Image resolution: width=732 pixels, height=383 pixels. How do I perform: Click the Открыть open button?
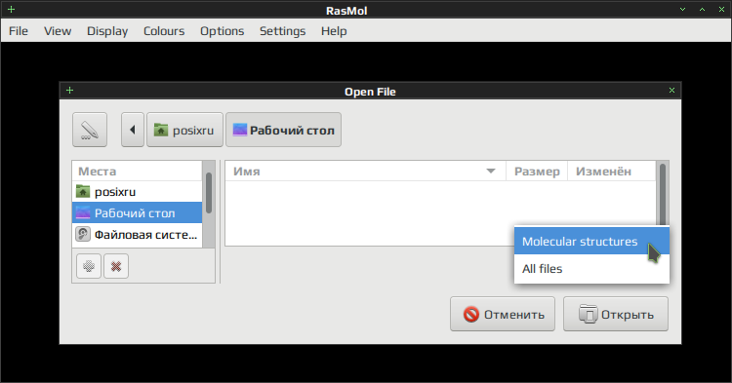coord(616,315)
